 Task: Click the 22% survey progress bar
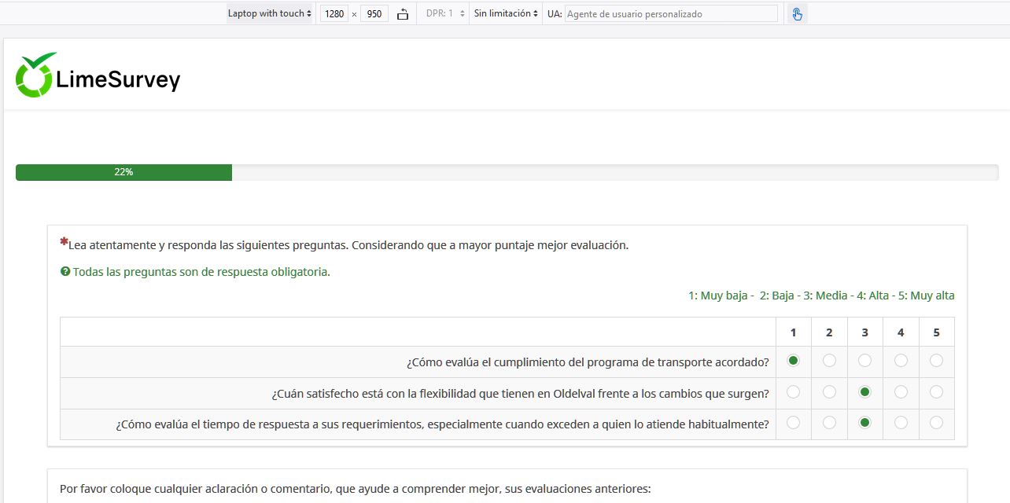point(123,172)
